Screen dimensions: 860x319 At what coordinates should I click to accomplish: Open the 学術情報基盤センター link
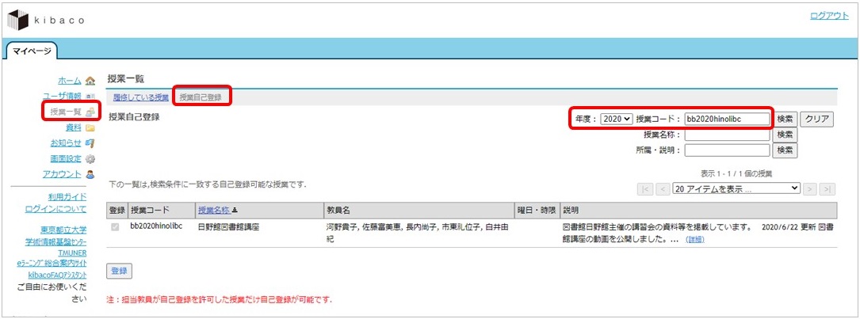[55, 241]
